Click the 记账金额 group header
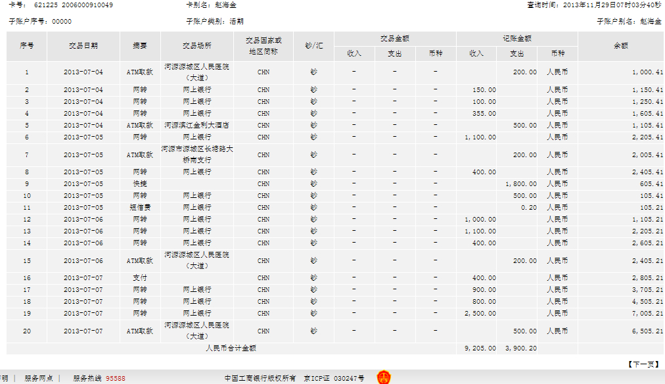 pos(517,39)
